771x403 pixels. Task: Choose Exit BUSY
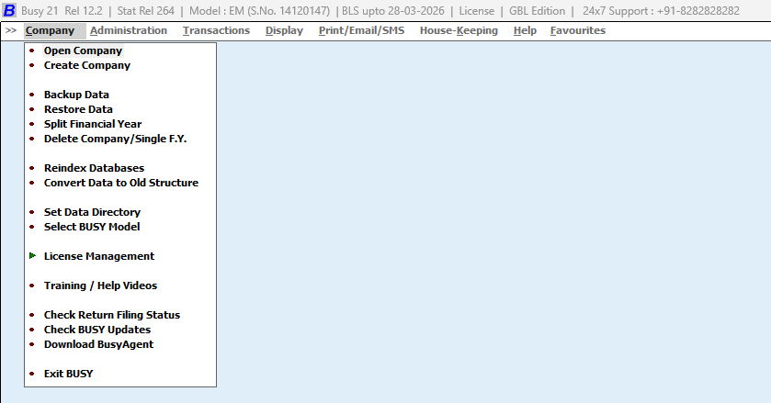[x=68, y=374]
